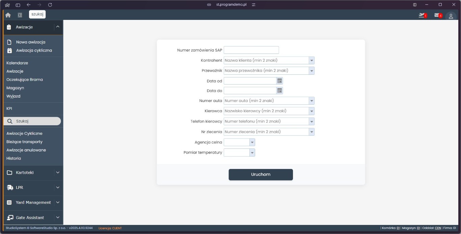Open the Awizacje list item
Image resolution: width=461 pixels, height=234 pixels.
tap(15, 71)
